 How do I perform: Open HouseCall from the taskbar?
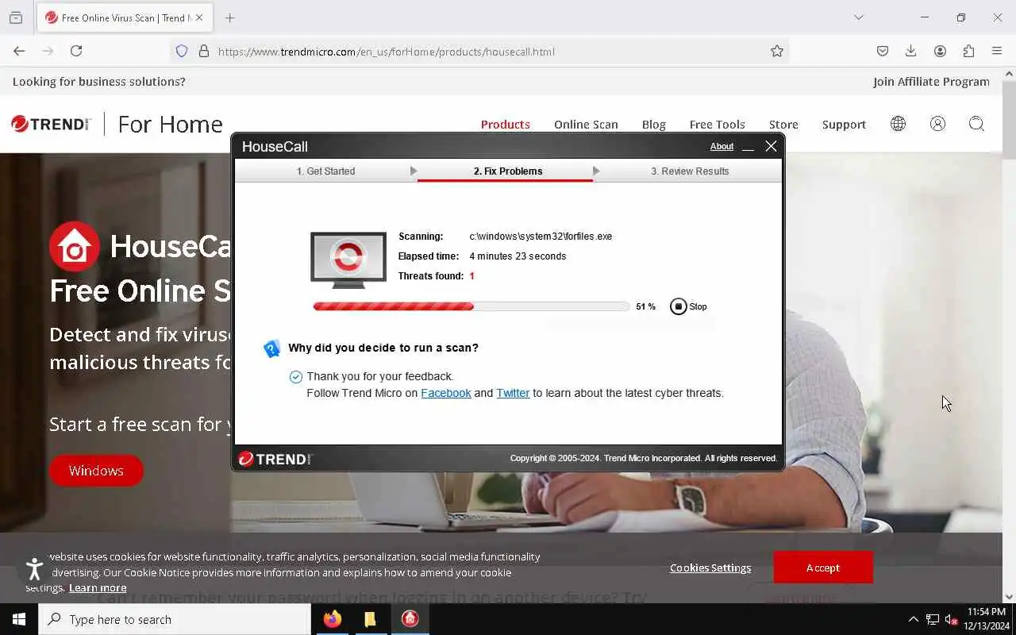(x=410, y=619)
